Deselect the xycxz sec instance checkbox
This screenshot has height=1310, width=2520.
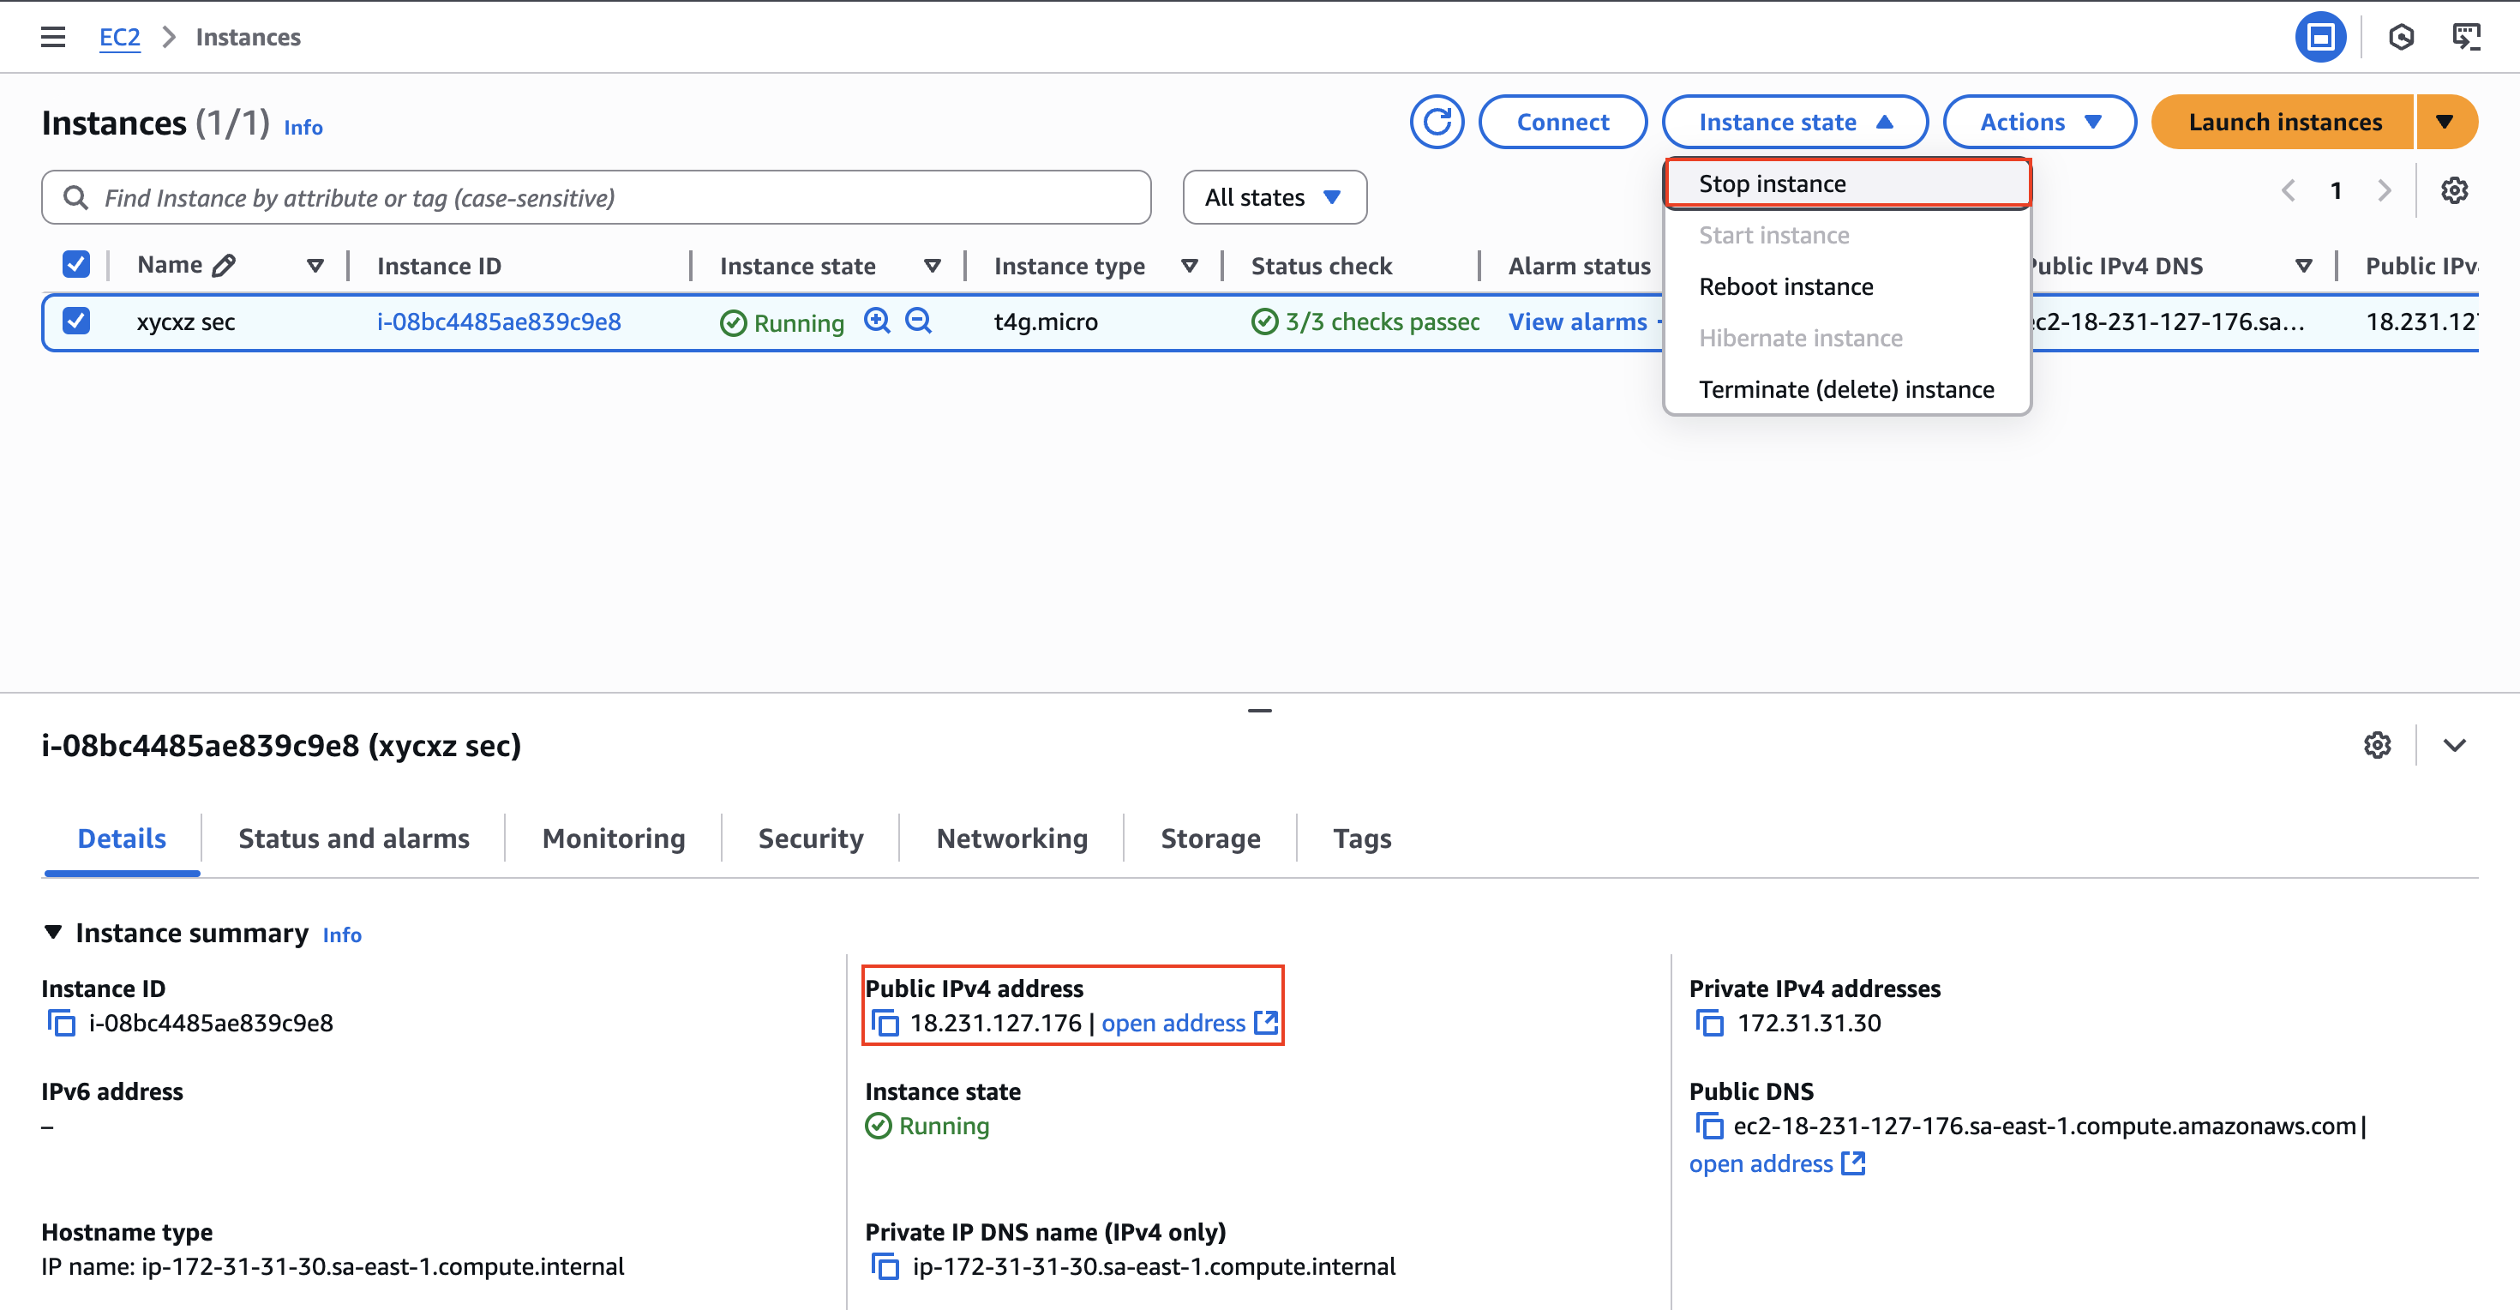[x=75, y=321]
